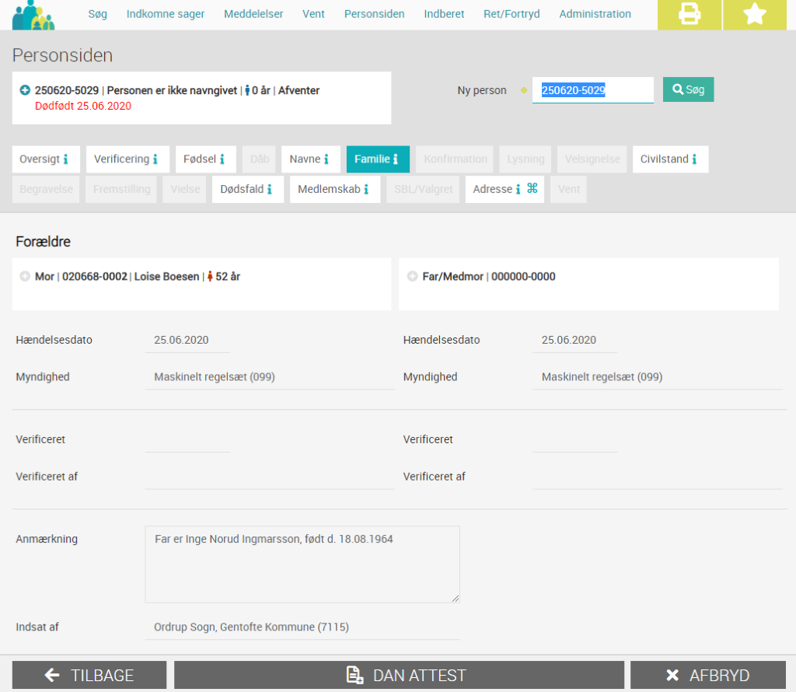Click the Far/Medmor Verificeret af field
This screenshot has height=692, width=796.
point(658,477)
